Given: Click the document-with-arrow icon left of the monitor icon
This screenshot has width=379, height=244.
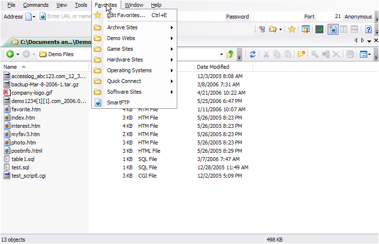Looking at the screenshot, I should (x=315, y=54).
